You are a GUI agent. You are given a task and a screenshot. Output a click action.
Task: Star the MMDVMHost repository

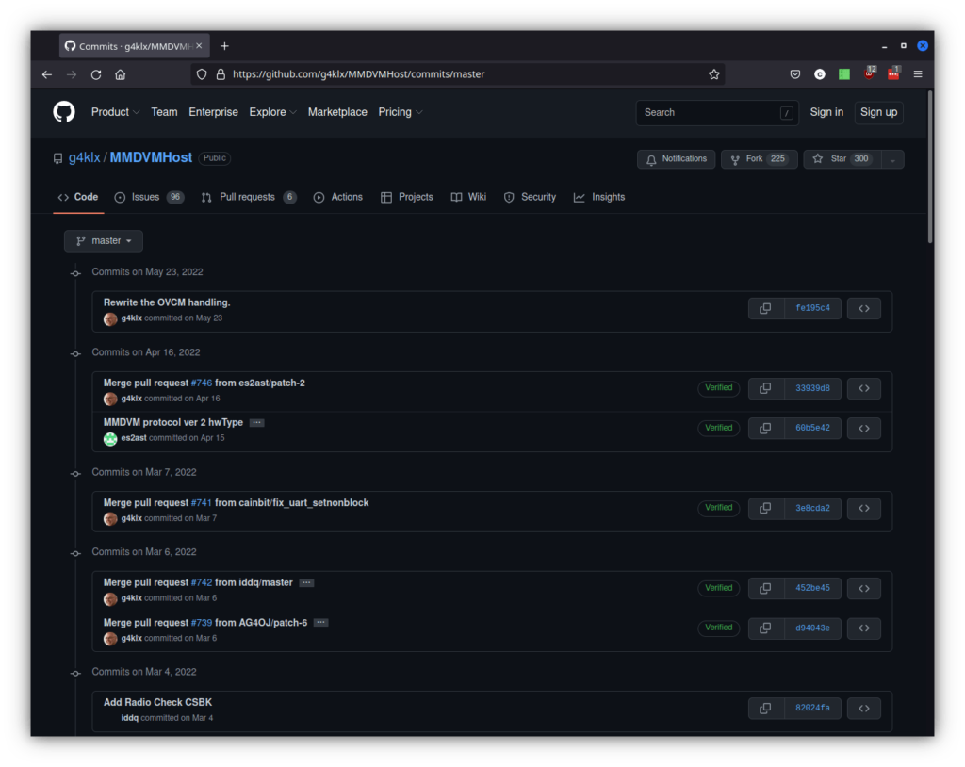[x=842, y=159]
